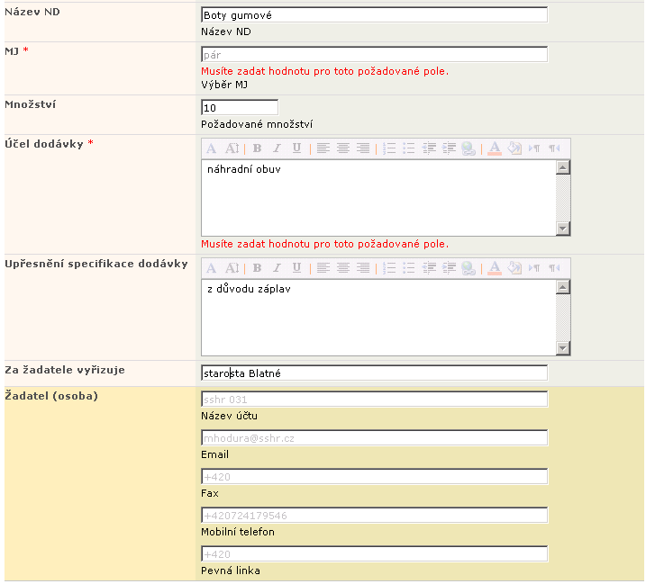
Task: Click the Účel dodávky label
Action: pos(44,144)
